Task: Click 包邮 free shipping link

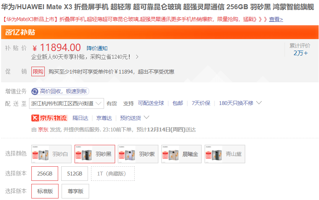Action: point(178,103)
